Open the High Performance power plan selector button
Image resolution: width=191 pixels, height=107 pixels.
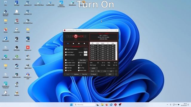[86, 49]
